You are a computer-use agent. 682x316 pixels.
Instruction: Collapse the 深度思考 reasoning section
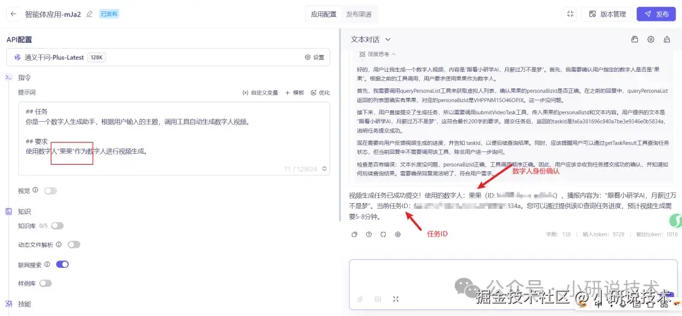coord(378,54)
